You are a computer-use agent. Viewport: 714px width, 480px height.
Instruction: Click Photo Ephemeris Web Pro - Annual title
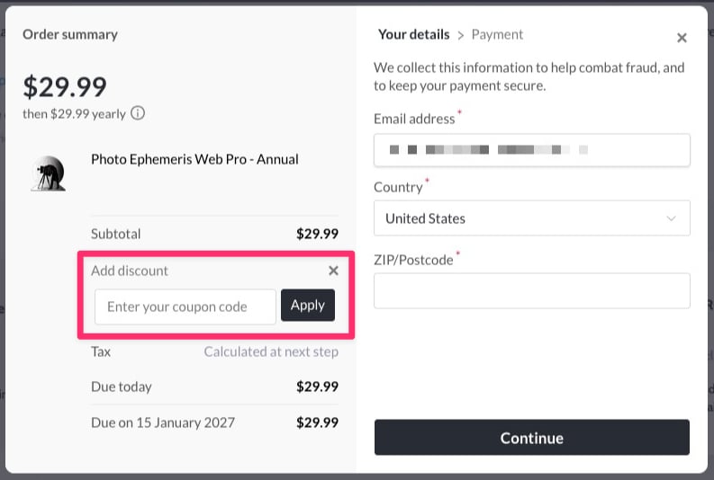tap(194, 159)
